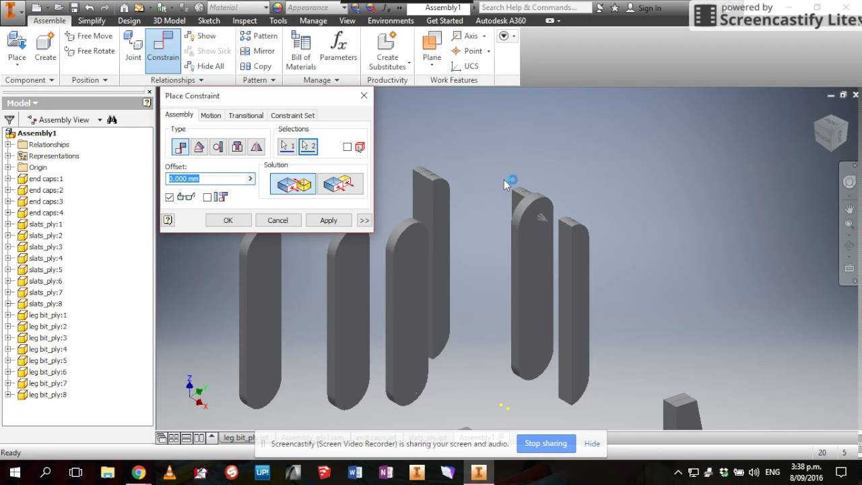
Task: Switch to the Motion tab
Action: (211, 115)
